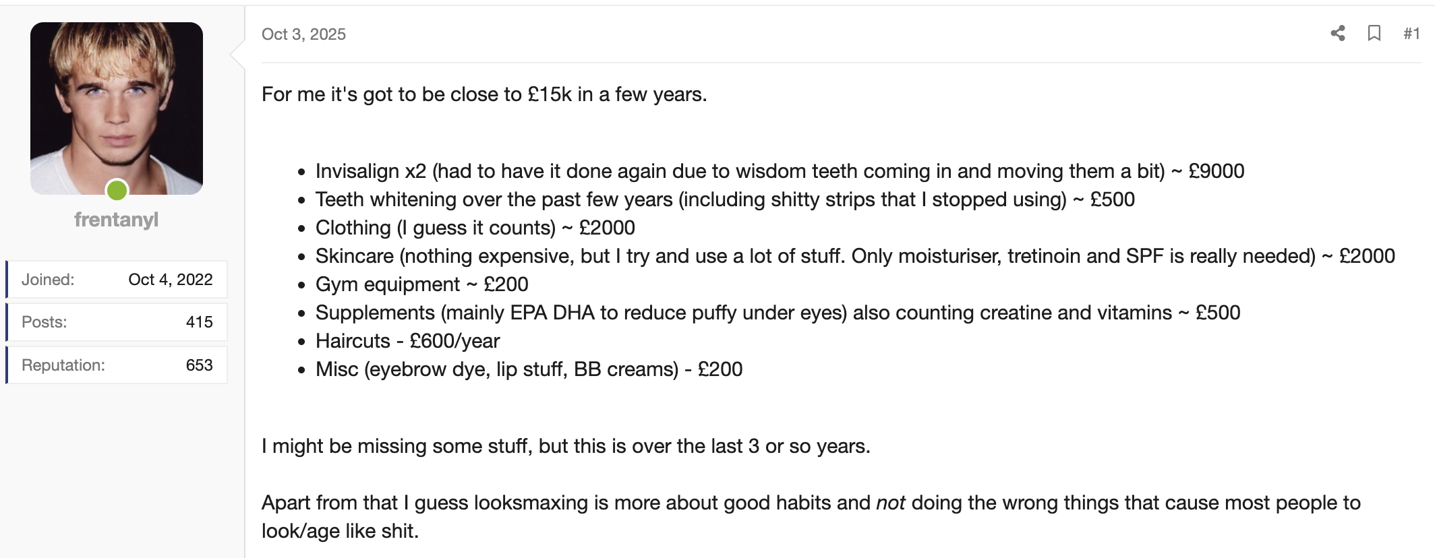The width and height of the screenshot is (1435, 558).
Task: Click the Skincare bullet line
Action: pos(854,256)
